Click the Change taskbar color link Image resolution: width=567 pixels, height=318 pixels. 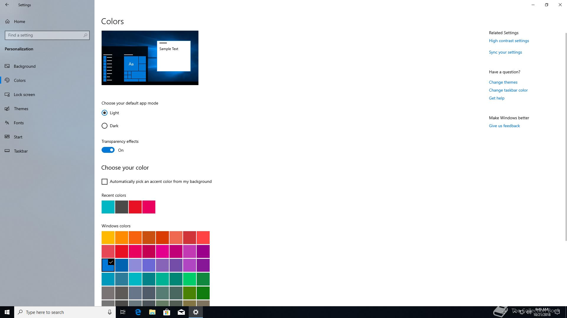pos(508,90)
